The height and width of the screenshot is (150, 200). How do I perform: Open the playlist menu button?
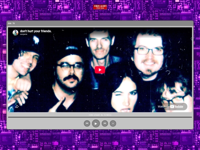point(113,123)
